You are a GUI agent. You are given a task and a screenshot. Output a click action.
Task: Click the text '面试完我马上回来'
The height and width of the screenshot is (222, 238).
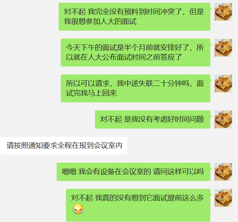click(x=91, y=93)
